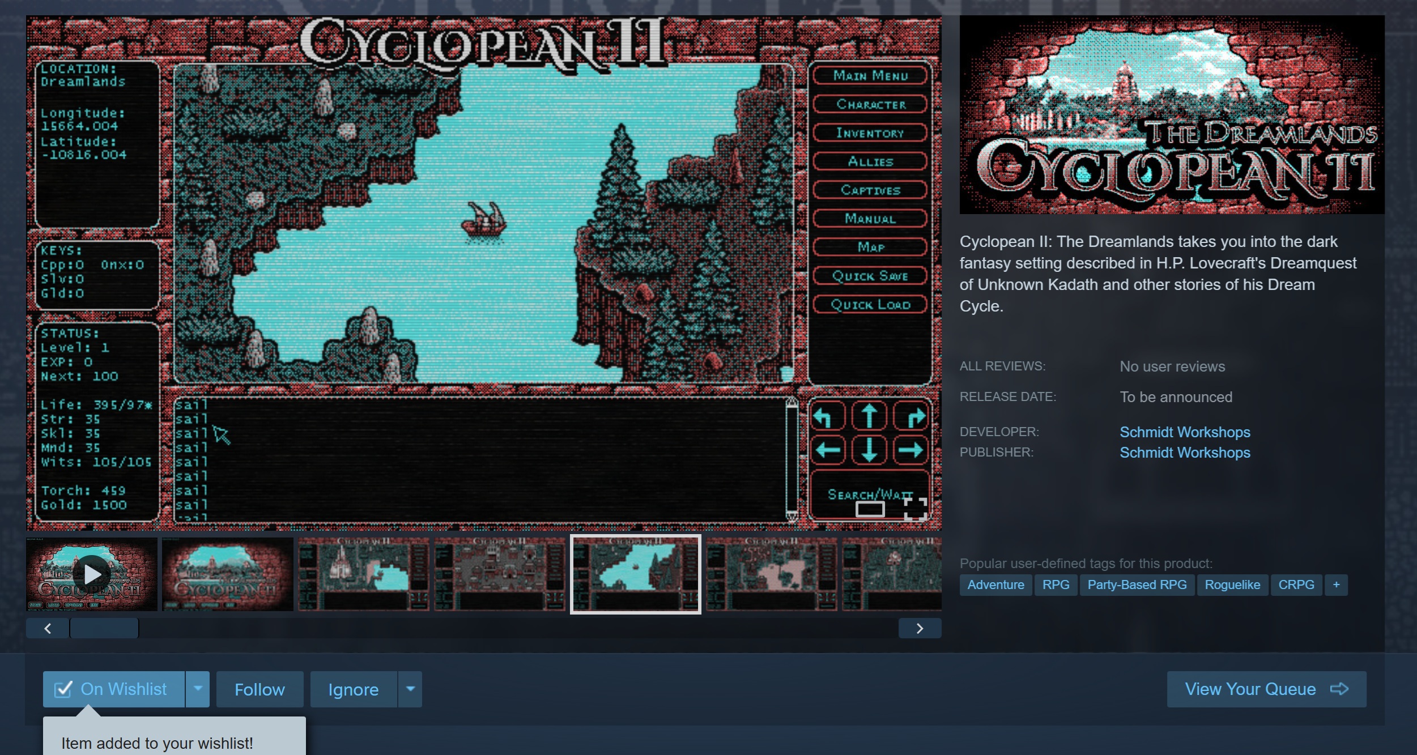
Task: Toggle the On Wishlist checkbox button
Action: 114,689
